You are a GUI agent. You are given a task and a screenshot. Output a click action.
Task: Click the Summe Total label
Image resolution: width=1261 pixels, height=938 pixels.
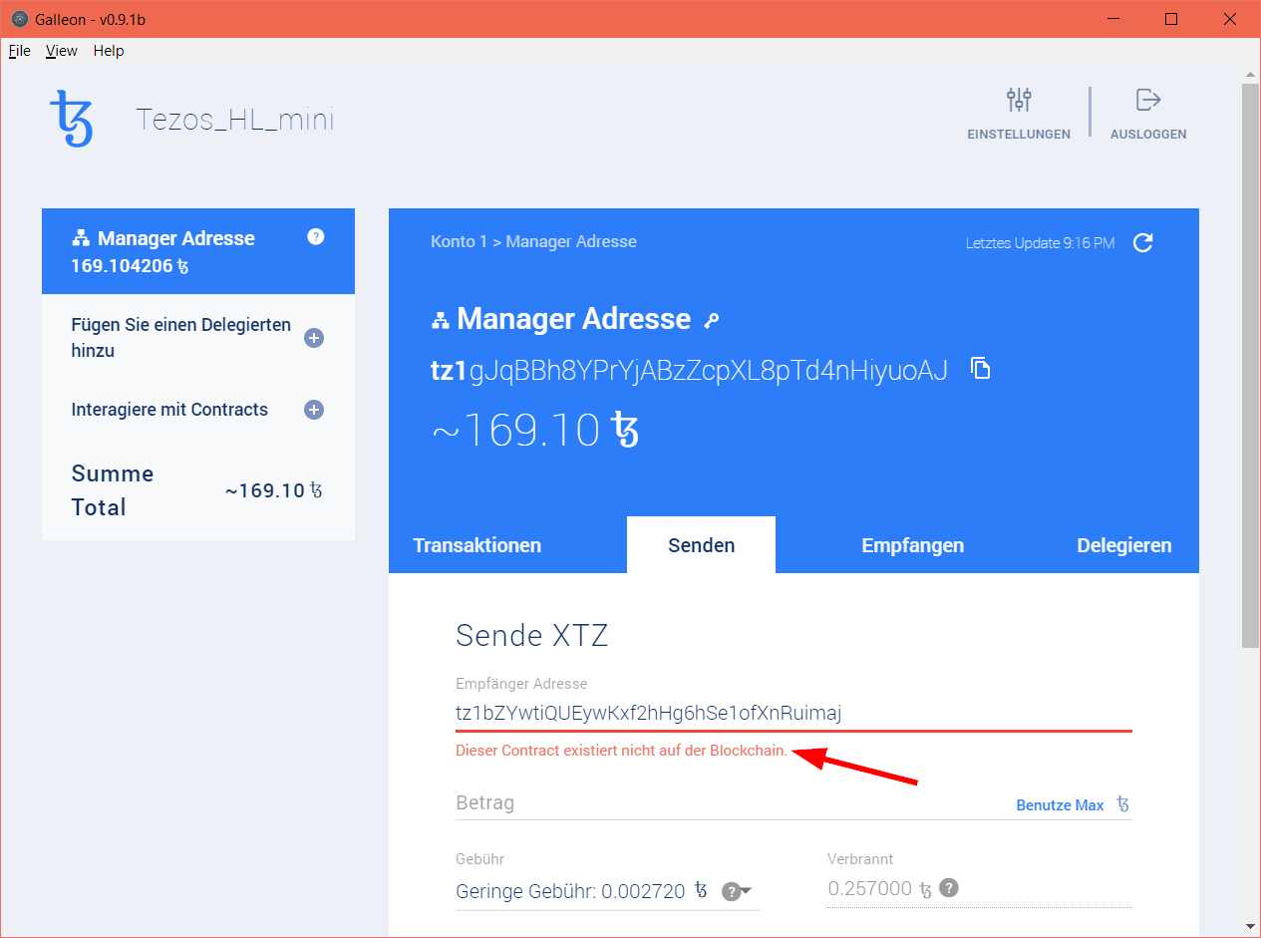pos(113,490)
